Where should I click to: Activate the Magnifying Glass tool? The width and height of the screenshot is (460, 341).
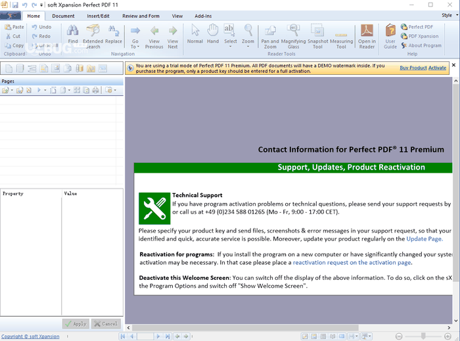click(x=293, y=37)
